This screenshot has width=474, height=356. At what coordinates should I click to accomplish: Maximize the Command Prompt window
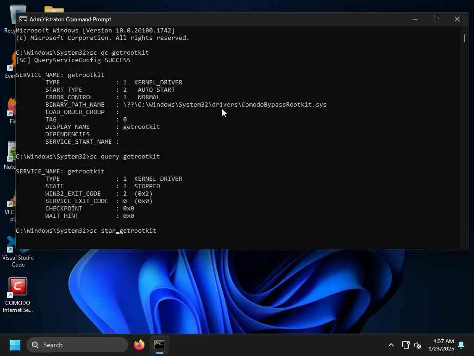point(436,19)
